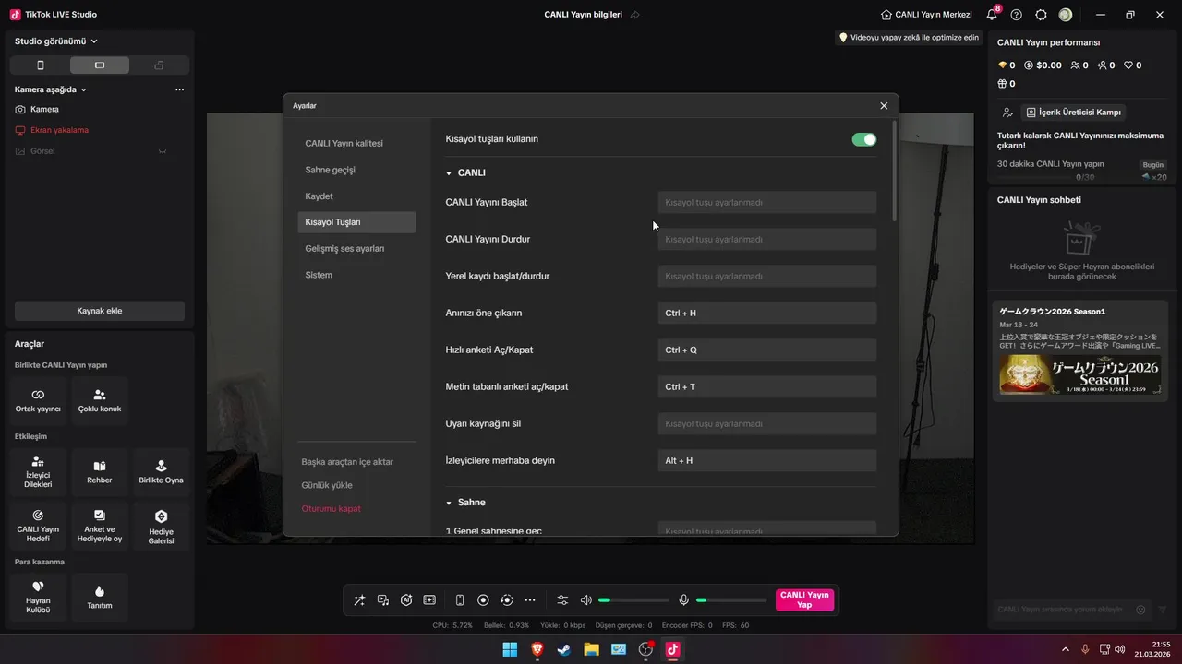
Task: Open the settings gear in title bar
Action: 1042,15
